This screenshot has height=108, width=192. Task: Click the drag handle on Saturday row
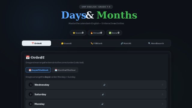click(x=163, y=94)
